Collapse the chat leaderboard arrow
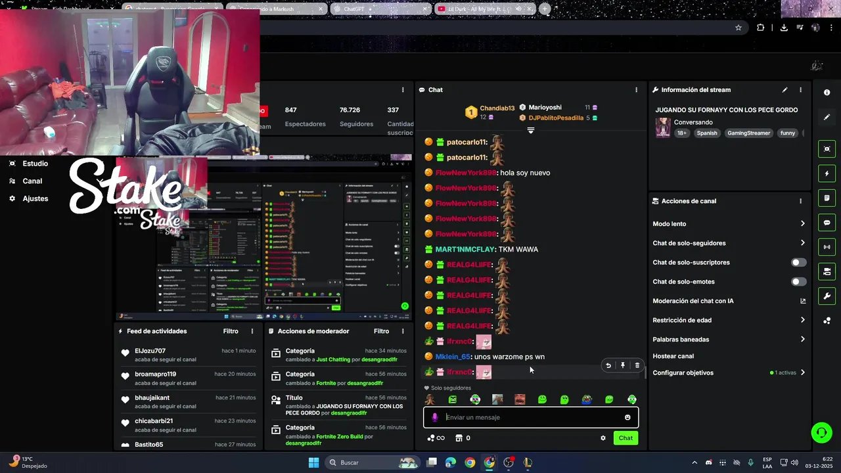The image size is (841, 473). click(x=531, y=130)
